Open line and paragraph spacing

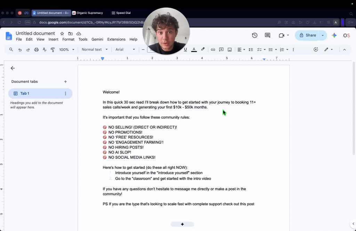click(x=251, y=50)
